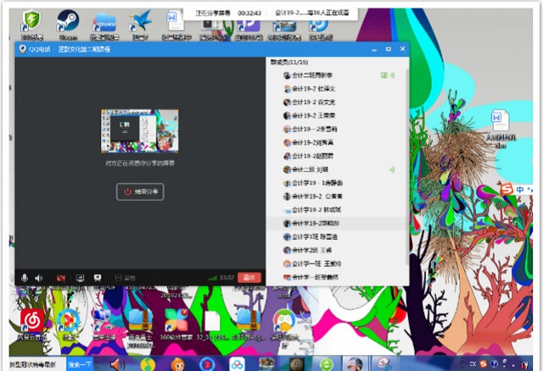Image resolution: width=543 pixels, height=371 pixels.
Task: Turn on the disabled camera icon
Action: coord(61,277)
